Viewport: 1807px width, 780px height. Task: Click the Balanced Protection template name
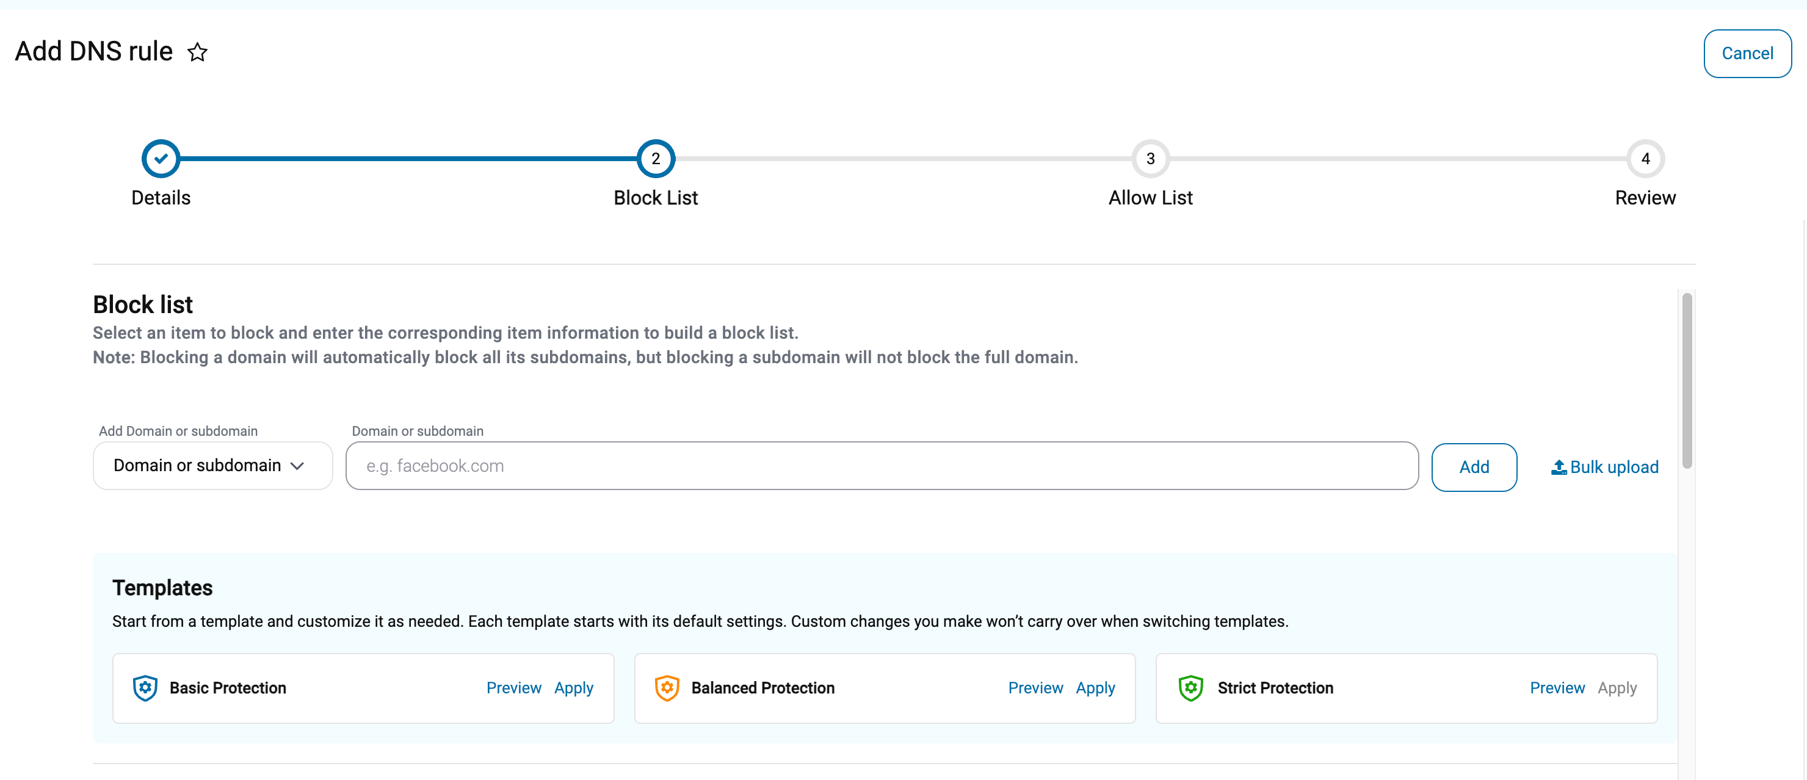click(x=762, y=688)
